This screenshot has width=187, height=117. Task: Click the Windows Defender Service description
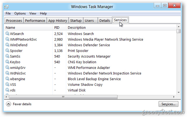pyautogui.click(x=89, y=45)
